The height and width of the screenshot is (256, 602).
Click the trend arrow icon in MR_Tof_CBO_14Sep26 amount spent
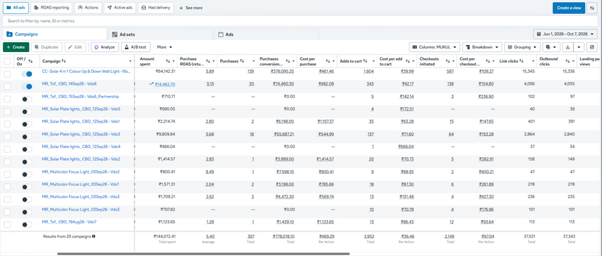(x=152, y=84)
